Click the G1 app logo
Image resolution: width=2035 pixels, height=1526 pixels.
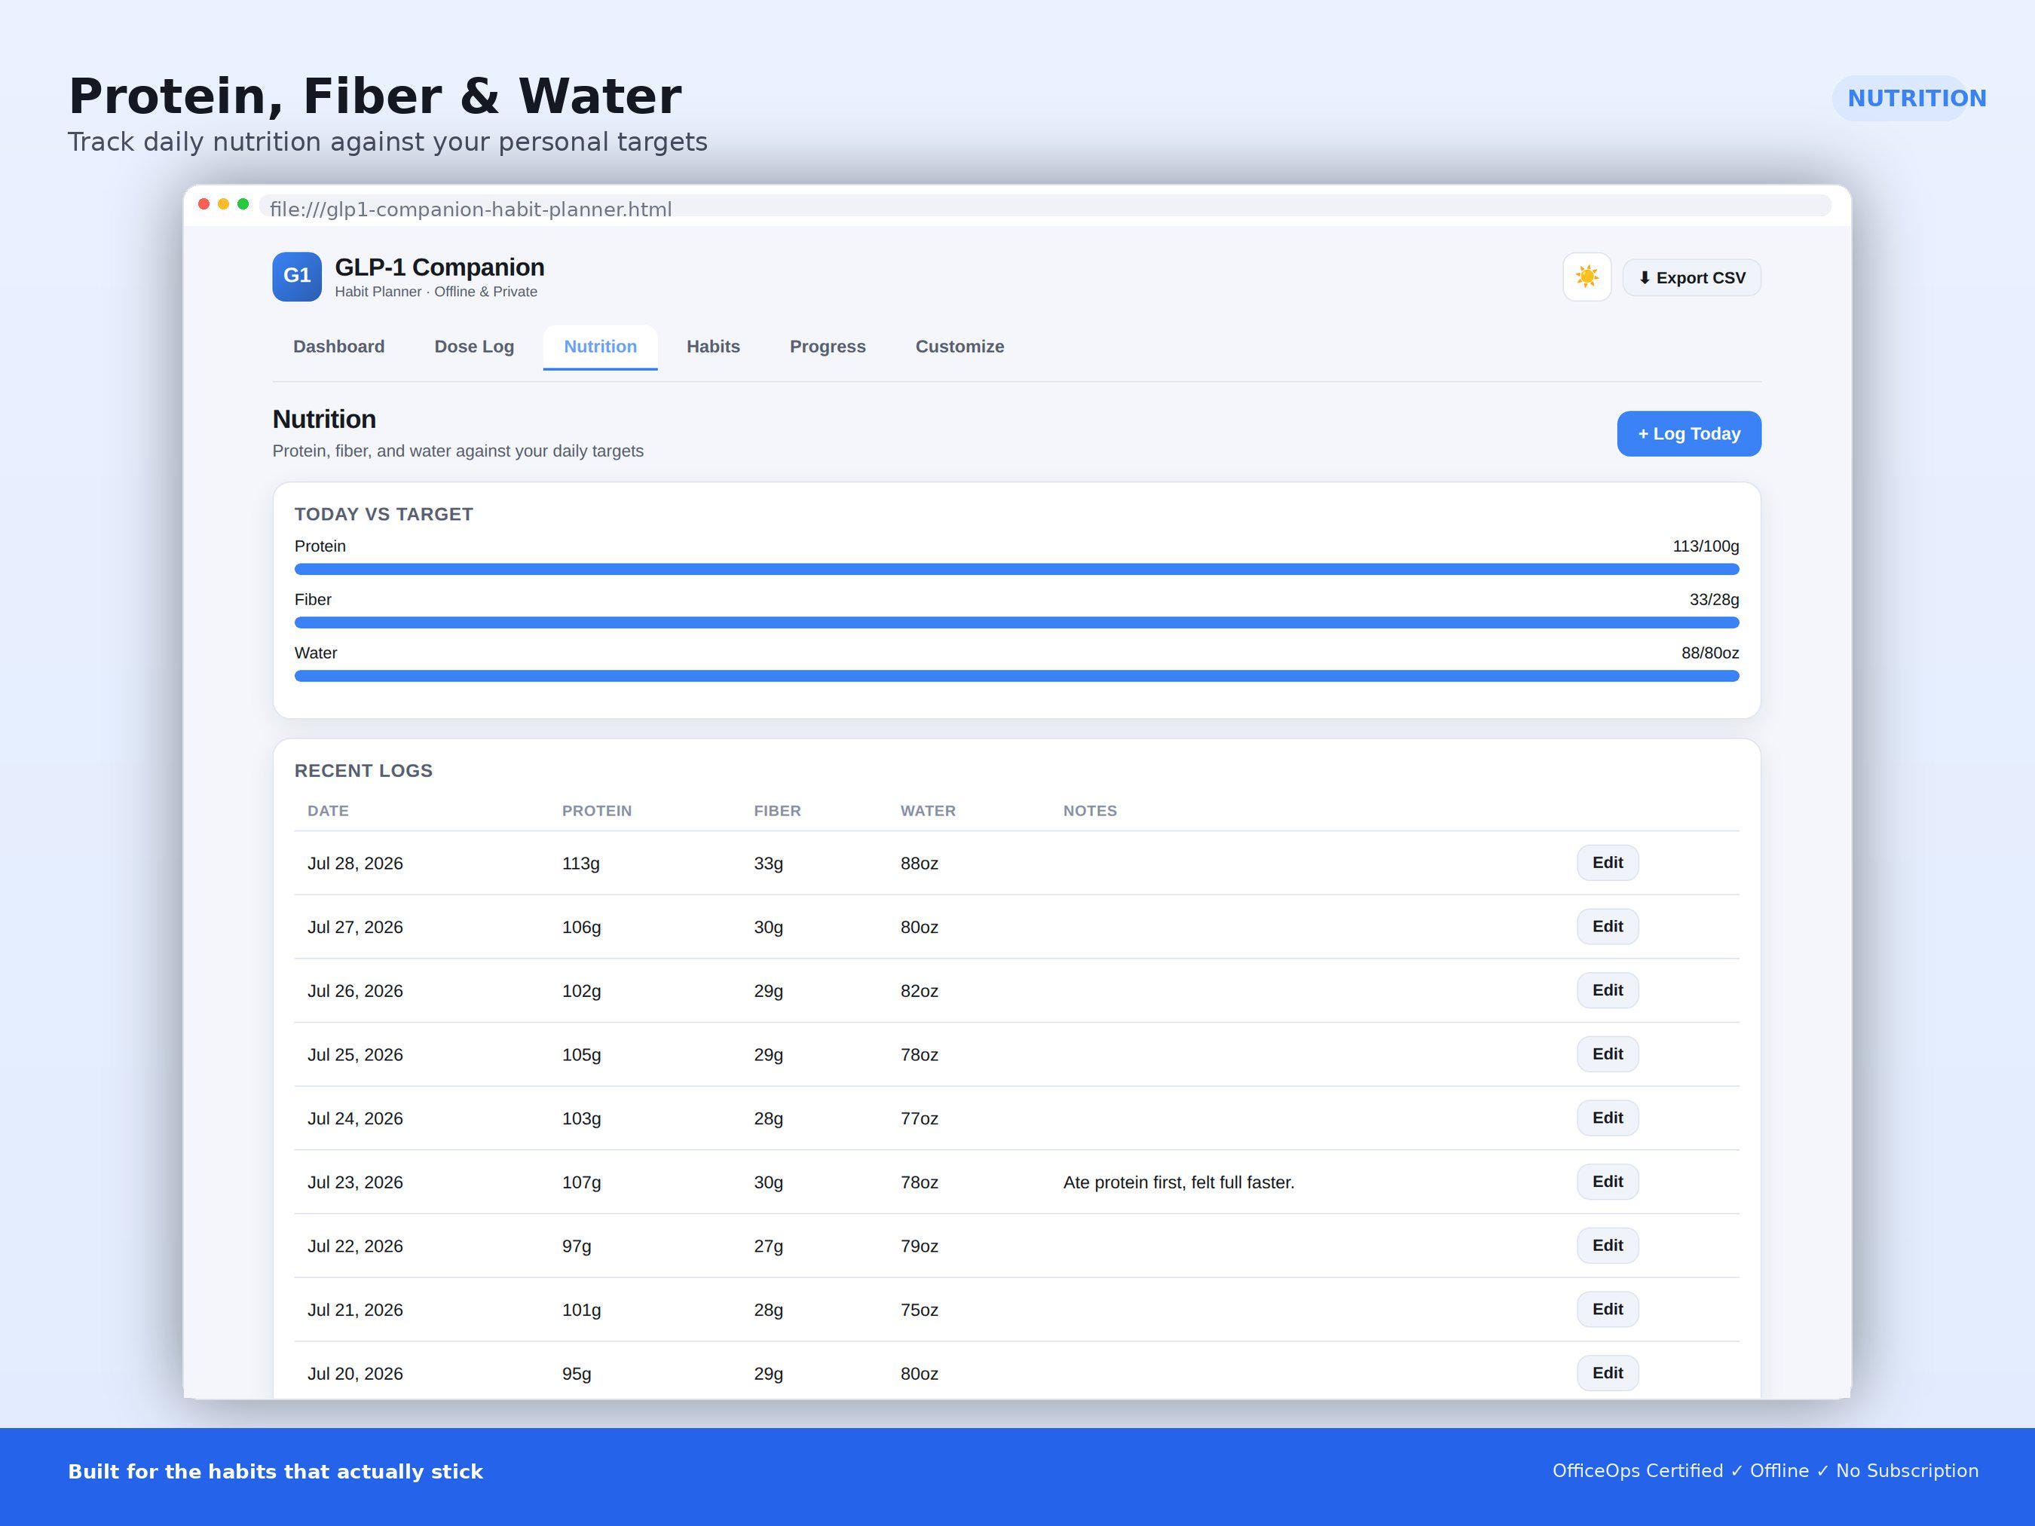(297, 277)
